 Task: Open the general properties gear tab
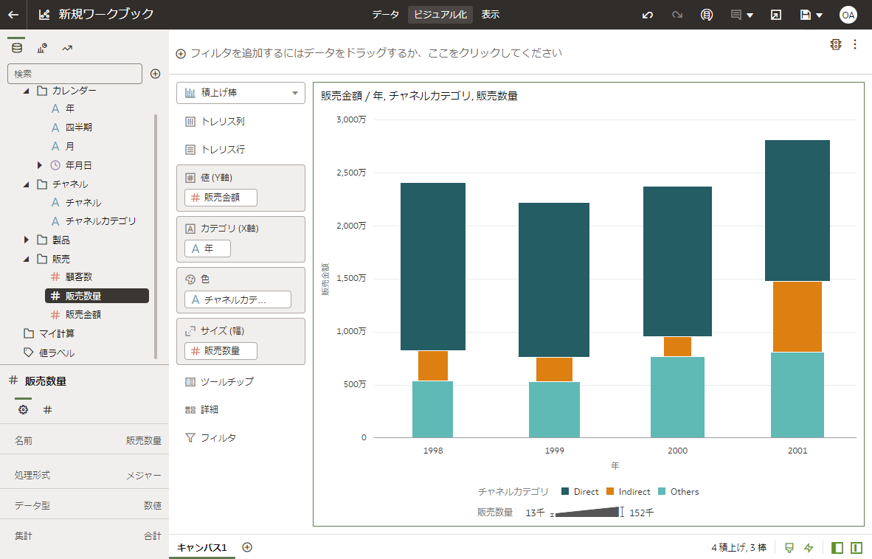point(23,409)
